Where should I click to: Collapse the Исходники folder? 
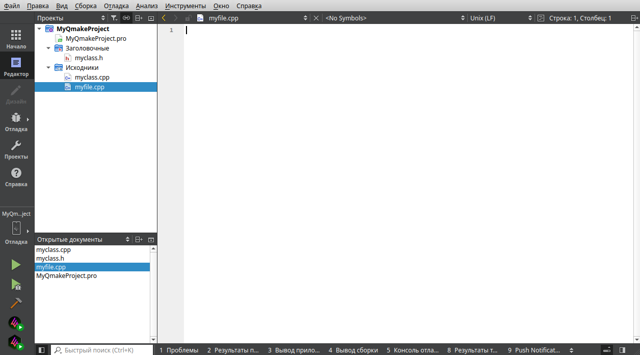click(x=48, y=68)
